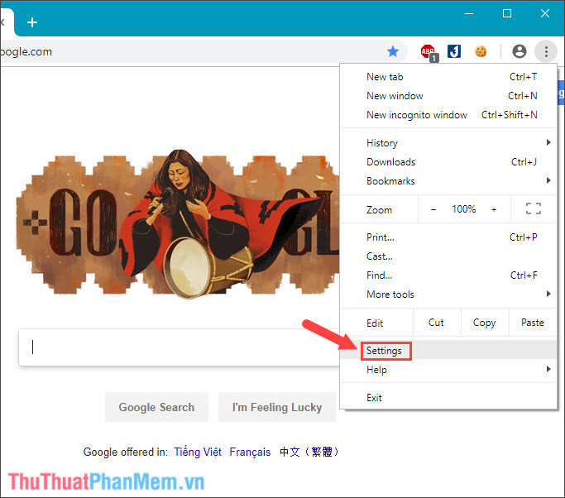
Task: Click the blue bookmark star icon
Action: point(393,51)
